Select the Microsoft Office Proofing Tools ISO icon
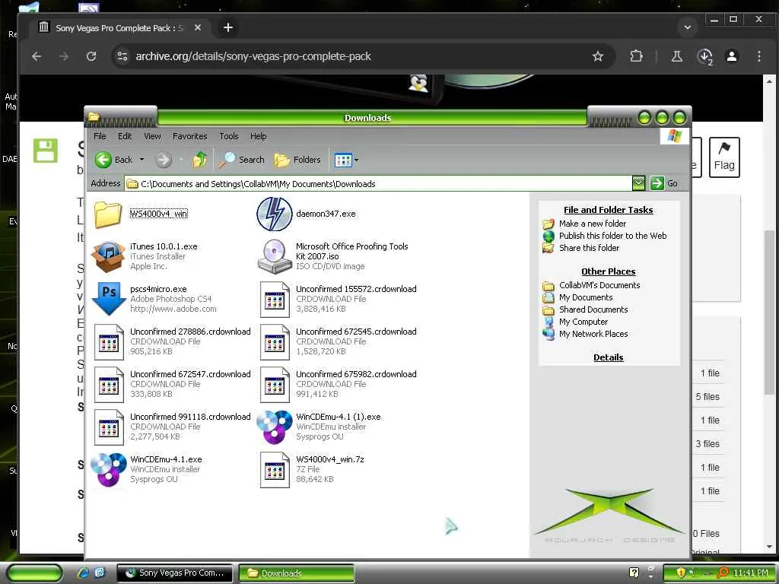This screenshot has height=584, width=779. coord(274,256)
